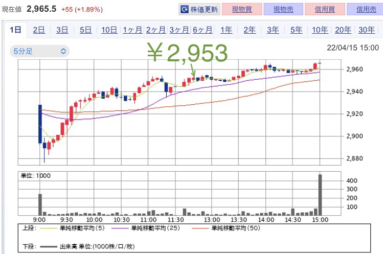Click the 22/04/15 15:00 timestamp
The width and height of the screenshot is (383, 254).
(x=353, y=48)
